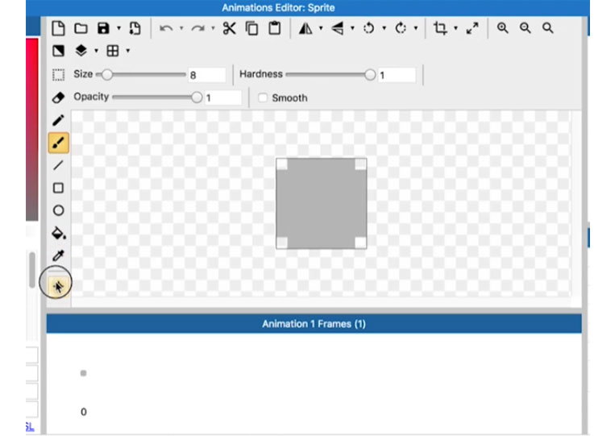Crop the image

(x=440, y=28)
